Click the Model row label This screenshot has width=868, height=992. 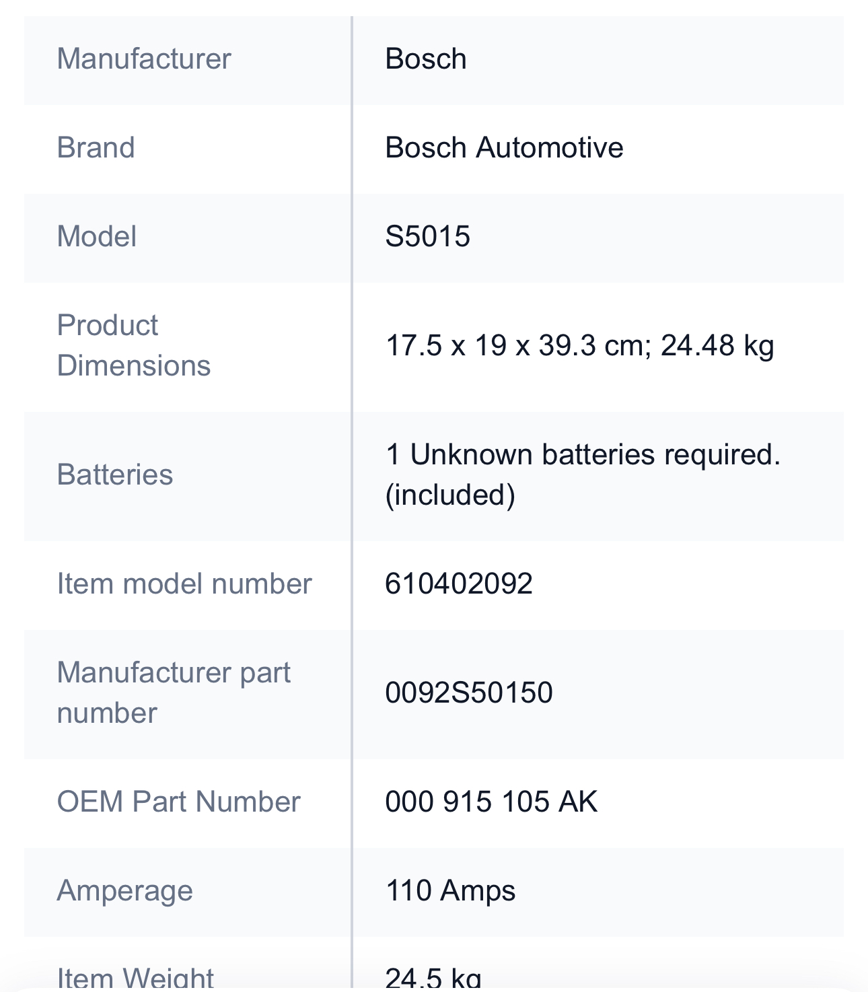(97, 237)
